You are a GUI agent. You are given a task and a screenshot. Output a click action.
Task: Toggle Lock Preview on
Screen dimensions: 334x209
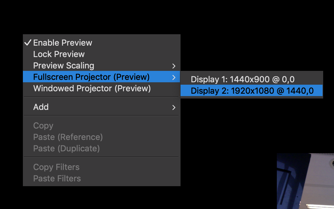59,54
